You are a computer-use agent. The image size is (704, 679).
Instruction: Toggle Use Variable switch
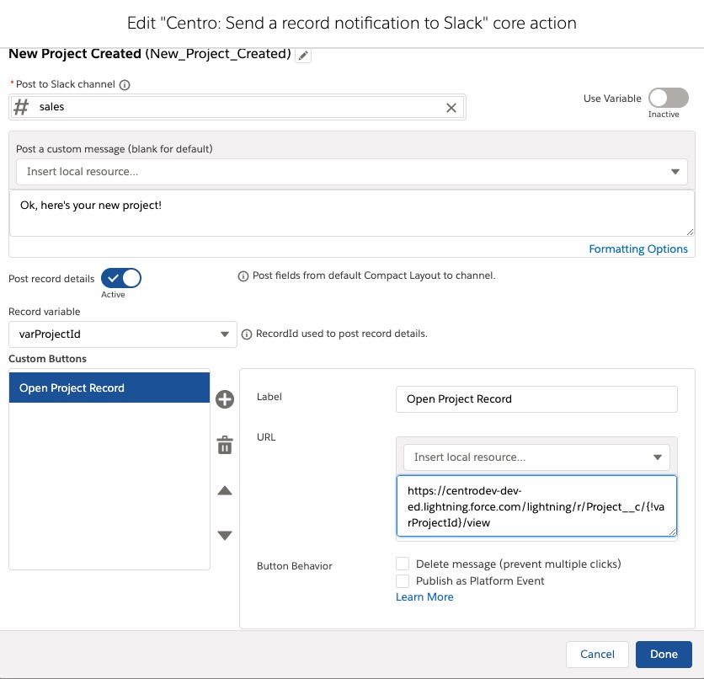[x=668, y=98]
